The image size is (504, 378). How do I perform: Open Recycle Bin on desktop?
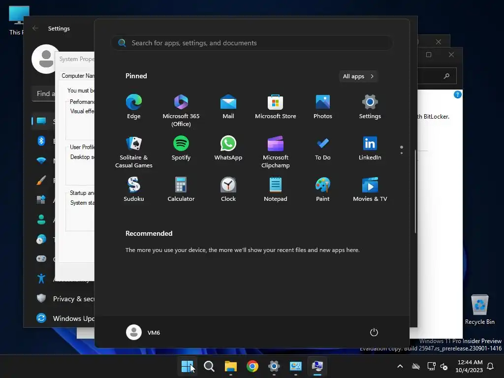[x=479, y=310]
